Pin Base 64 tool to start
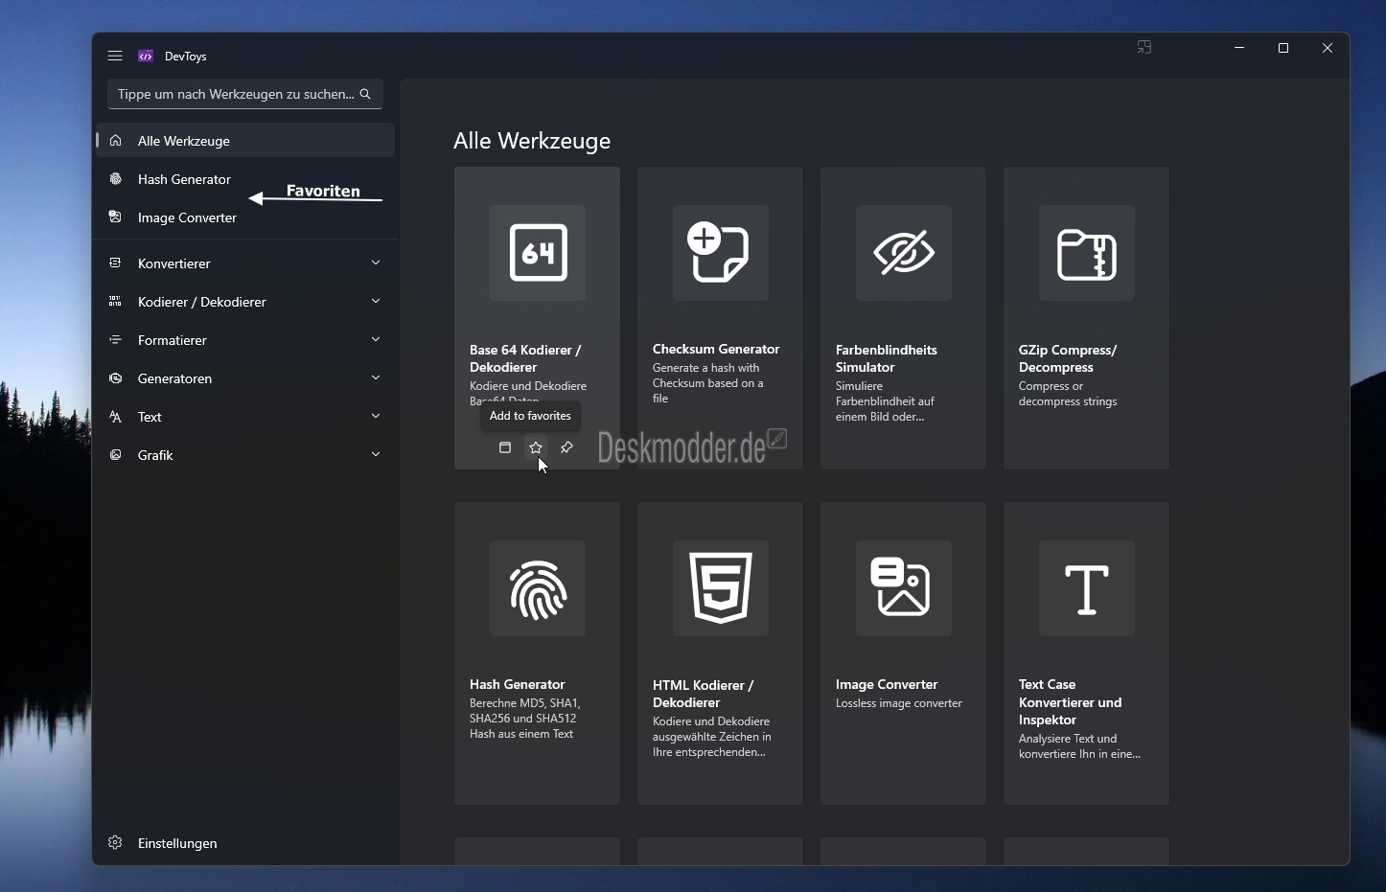The height and width of the screenshot is (892, 1386). 566,447
